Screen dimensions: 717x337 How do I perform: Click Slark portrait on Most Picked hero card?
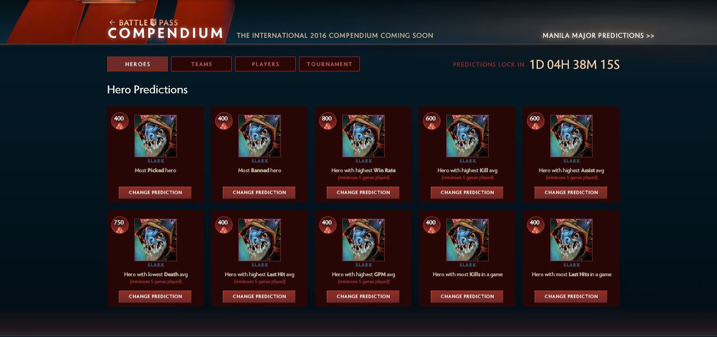point(156,136)
